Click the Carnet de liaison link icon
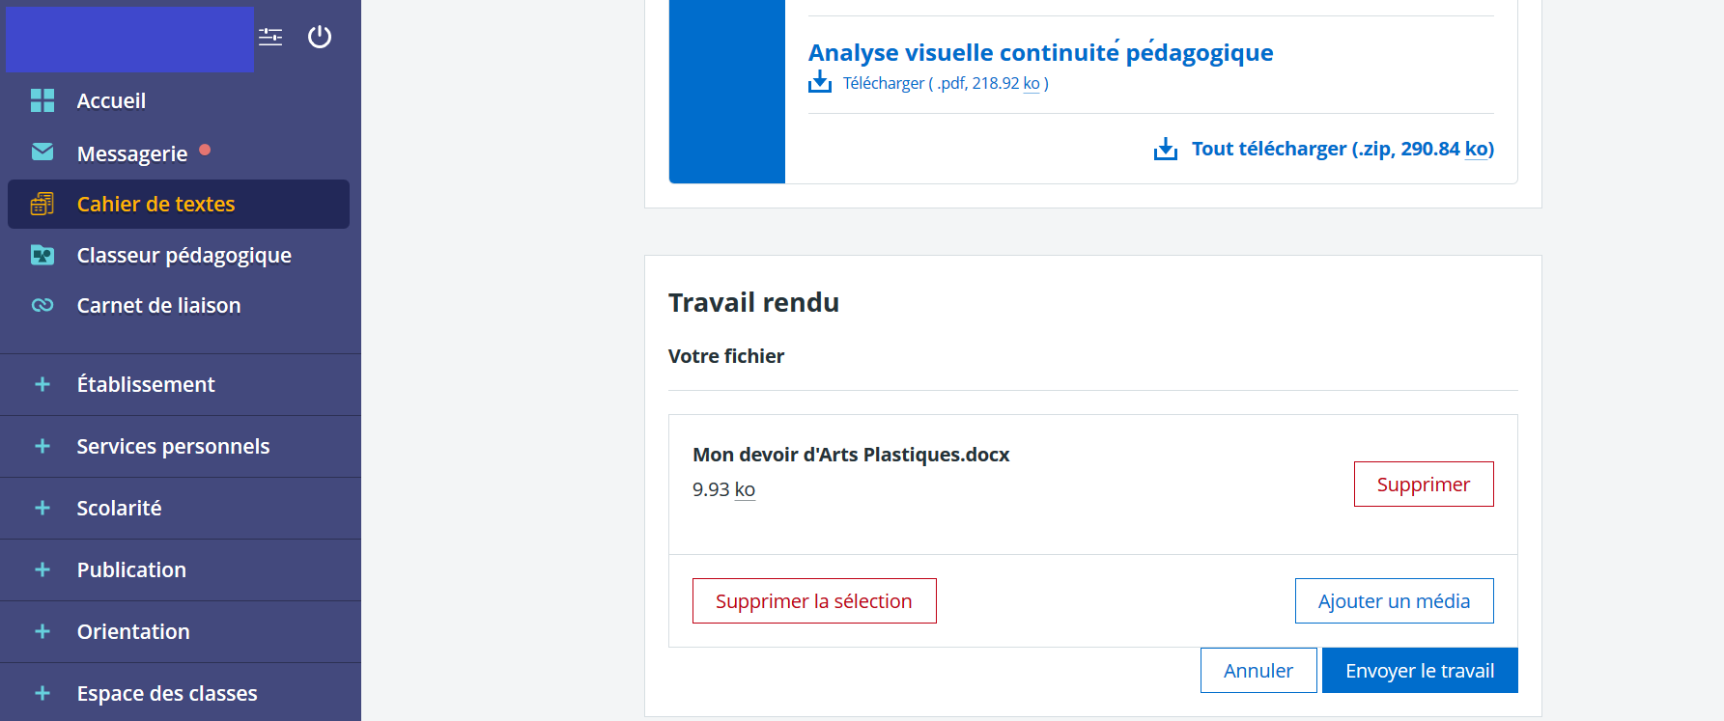This screenshot has height=721, width=1724. (x=42, y=305)
